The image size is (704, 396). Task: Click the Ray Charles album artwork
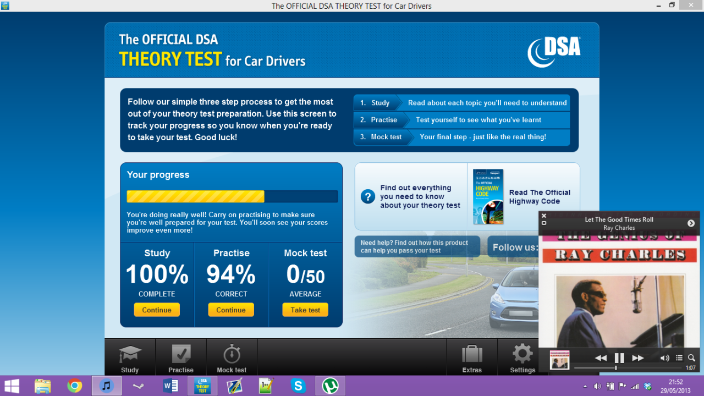pyautogui.click(x=619, y=291)
